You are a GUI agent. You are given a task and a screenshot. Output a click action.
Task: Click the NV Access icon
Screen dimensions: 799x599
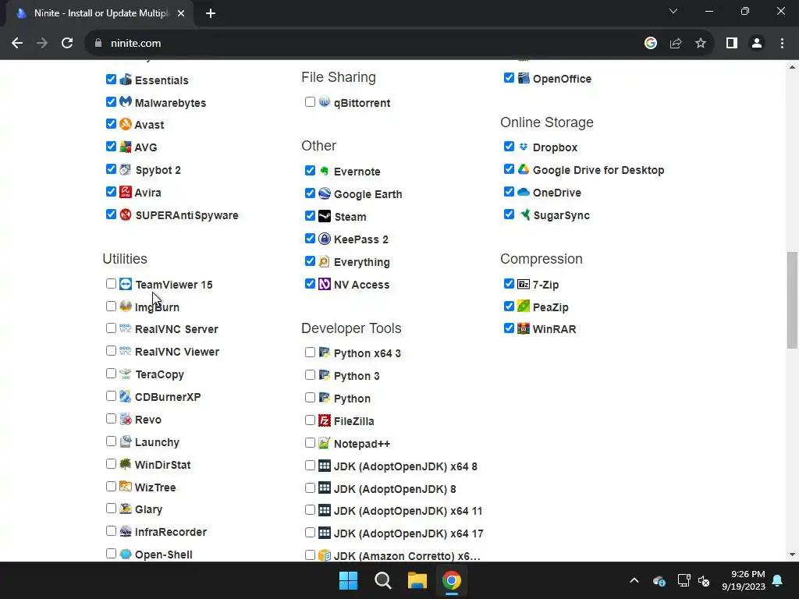(325, 284)
